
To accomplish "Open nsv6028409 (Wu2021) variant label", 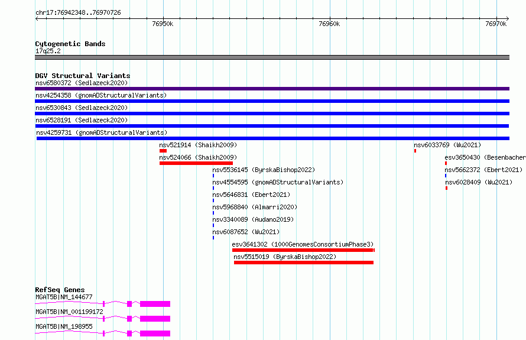I will pos(479,182).
